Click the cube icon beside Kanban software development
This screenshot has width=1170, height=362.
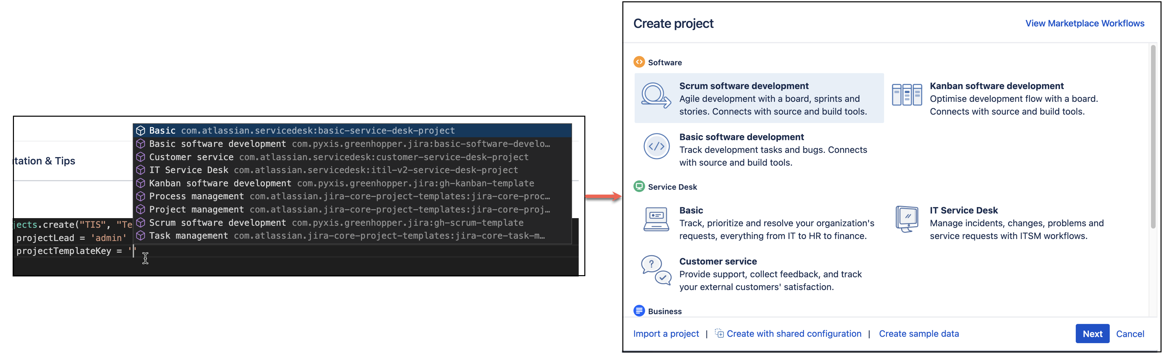pos(140,183)
